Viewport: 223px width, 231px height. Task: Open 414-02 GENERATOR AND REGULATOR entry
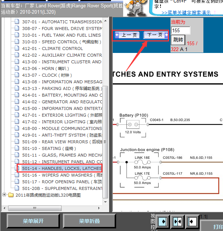(62, 102)
